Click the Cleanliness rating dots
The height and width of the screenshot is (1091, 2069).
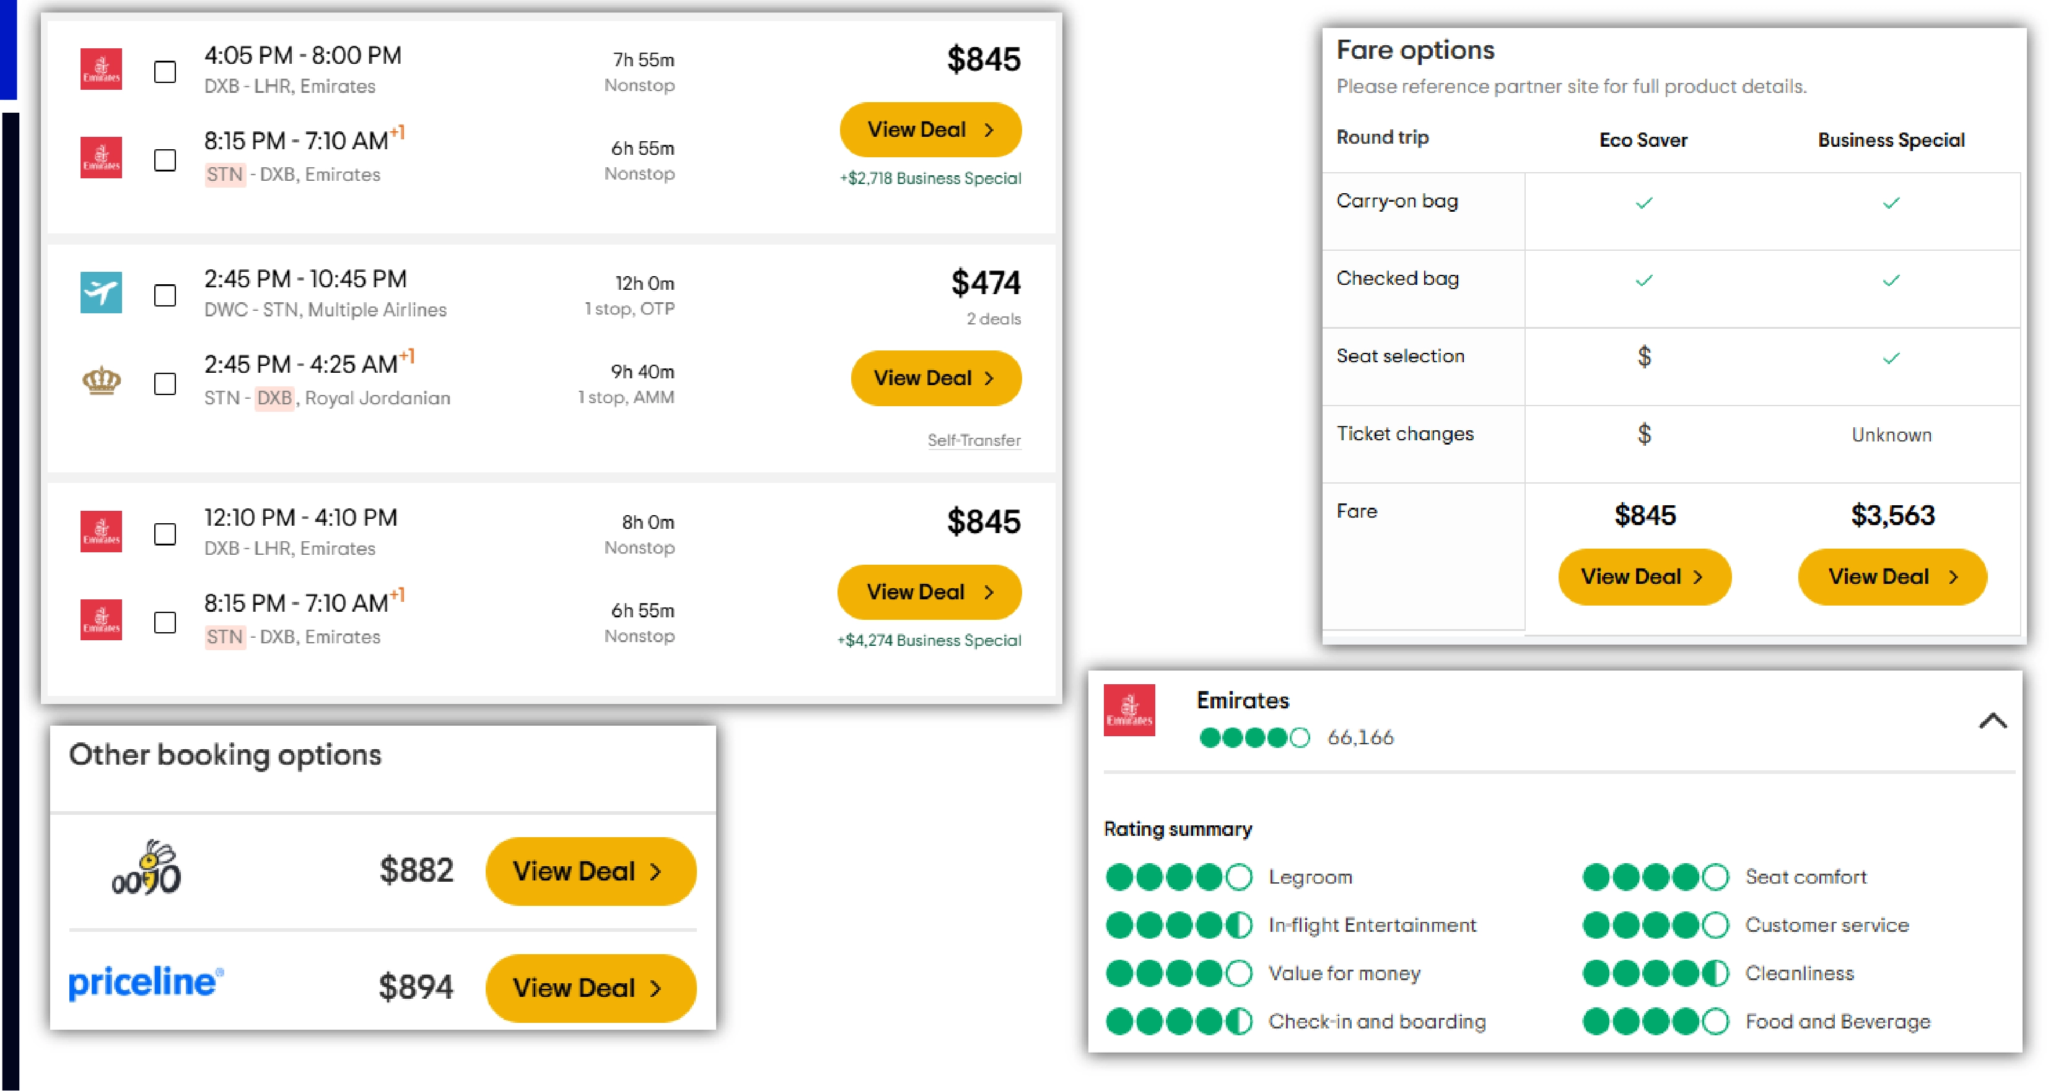click(1655, 973)
